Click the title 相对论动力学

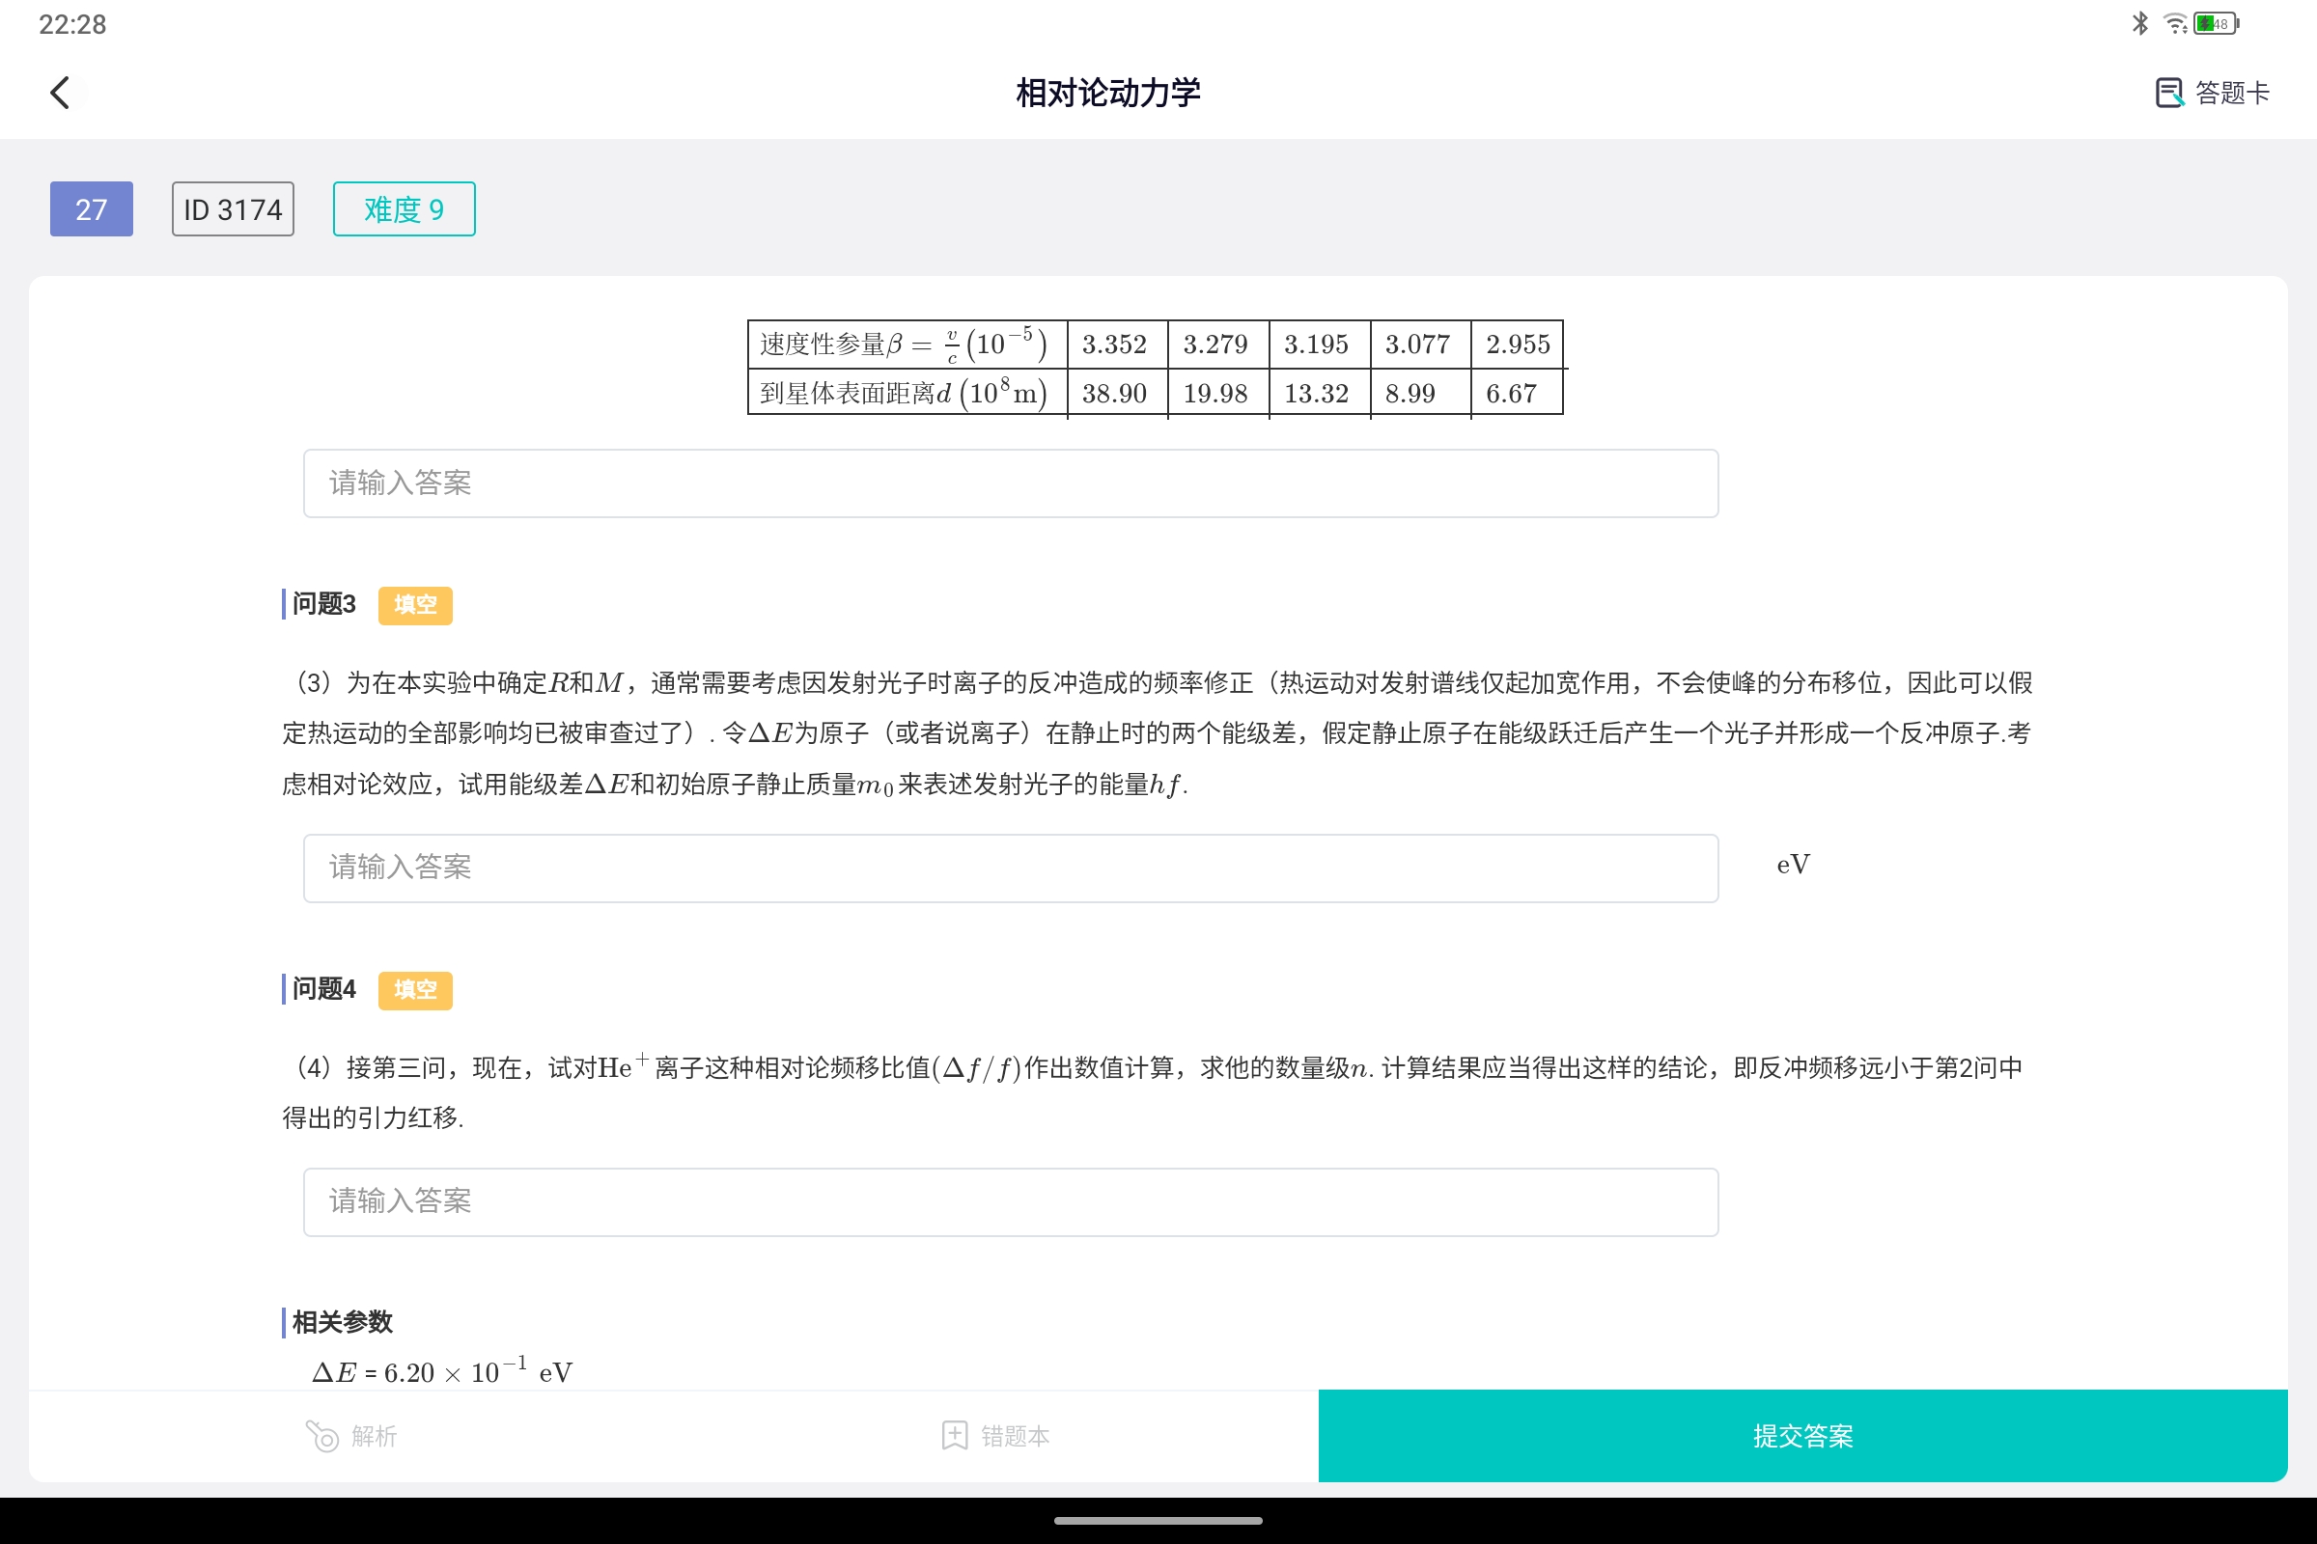click(x=1108, y=92)
